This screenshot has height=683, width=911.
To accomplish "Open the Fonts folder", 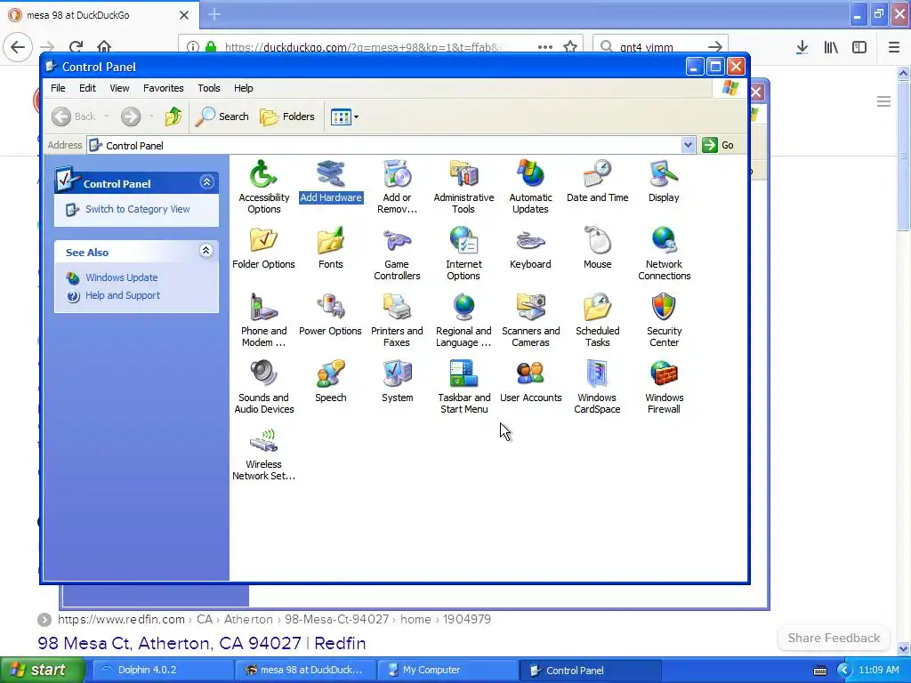I will click(x=331, y=248).
